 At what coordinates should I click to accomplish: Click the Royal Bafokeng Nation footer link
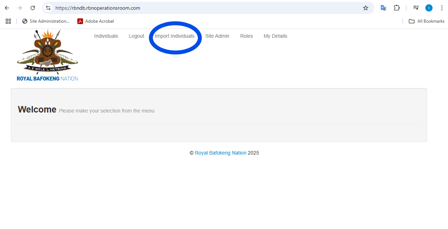coord(220,153)
